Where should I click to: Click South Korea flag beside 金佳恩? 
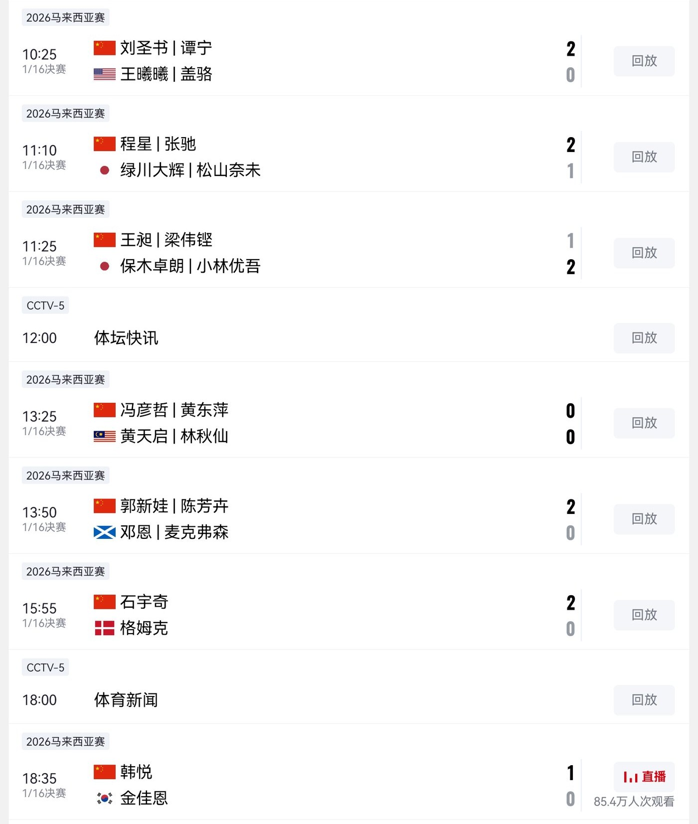105,799
